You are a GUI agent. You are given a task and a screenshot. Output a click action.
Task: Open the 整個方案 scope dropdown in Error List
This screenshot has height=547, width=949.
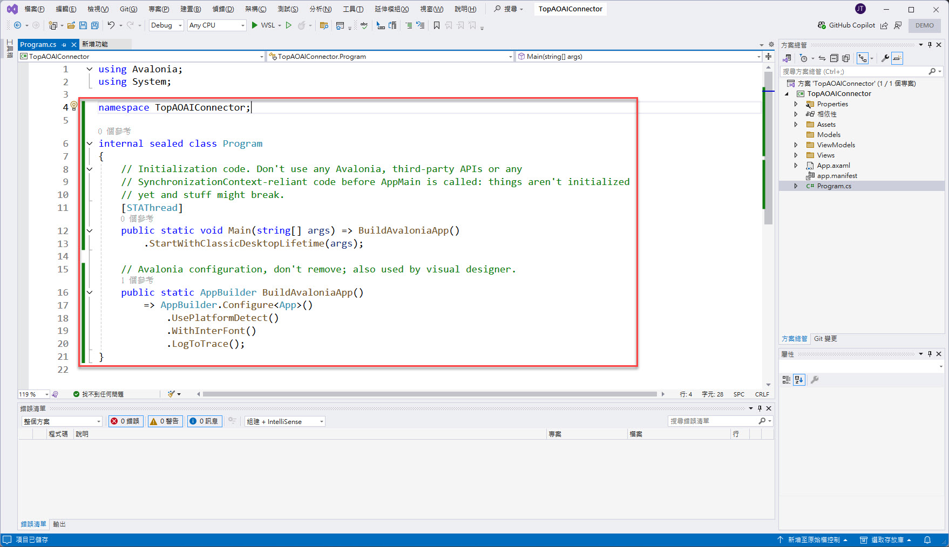62,421
